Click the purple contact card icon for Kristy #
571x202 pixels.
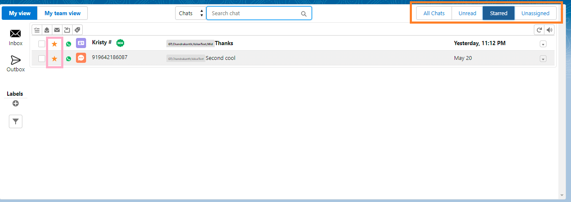[81, 43]
